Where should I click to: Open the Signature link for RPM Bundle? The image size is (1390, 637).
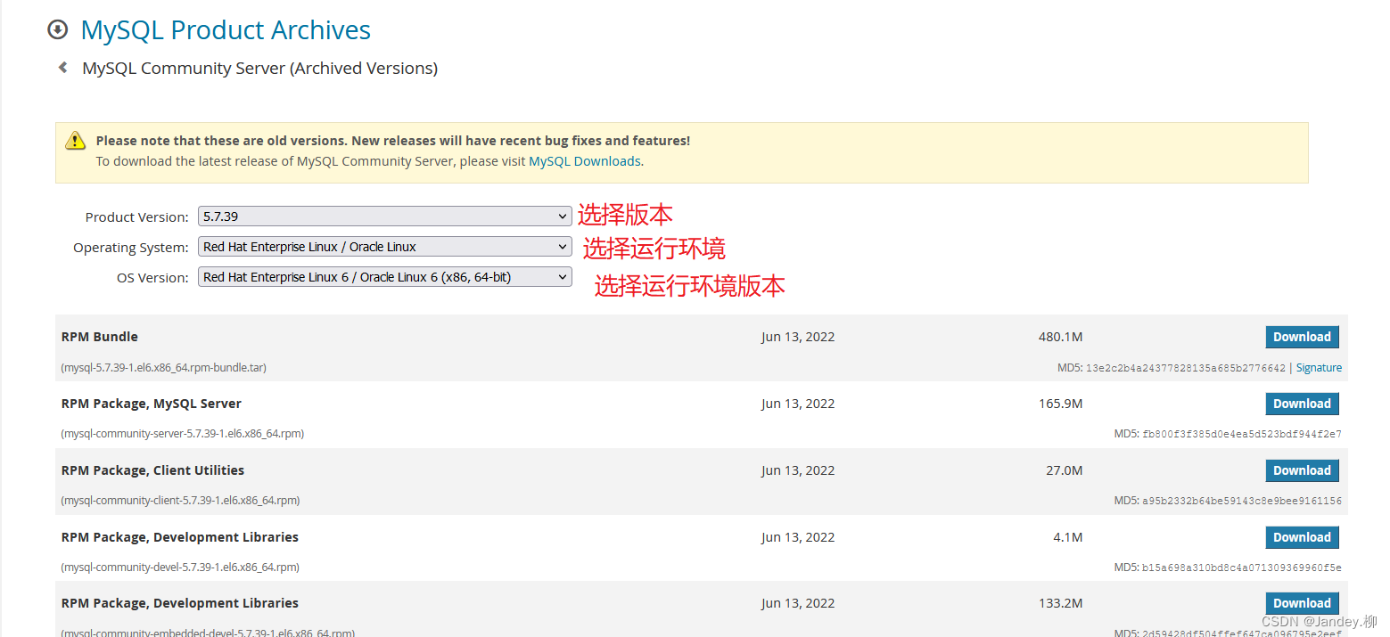click(1319, 367)
